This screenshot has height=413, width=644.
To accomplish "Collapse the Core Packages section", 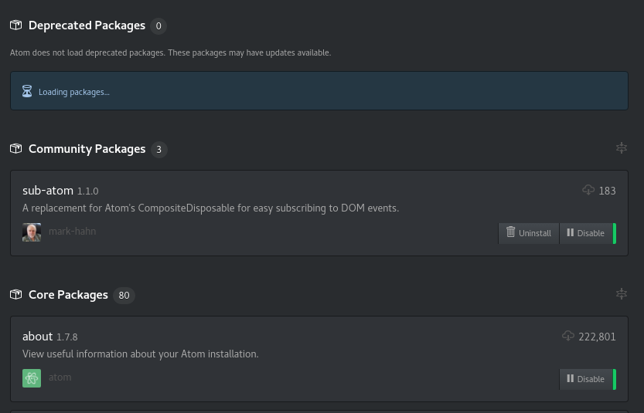I will tap(622, 294).
